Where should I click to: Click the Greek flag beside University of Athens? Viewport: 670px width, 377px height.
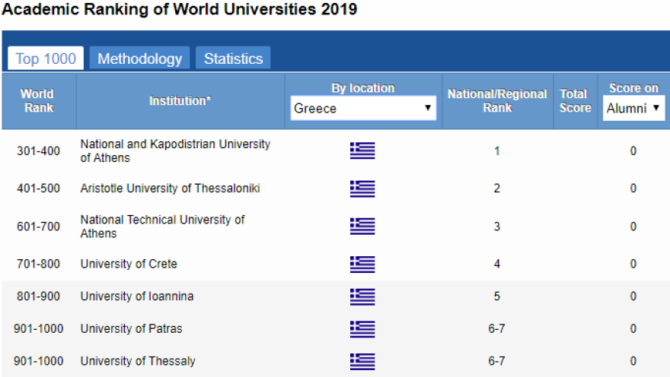362,150
